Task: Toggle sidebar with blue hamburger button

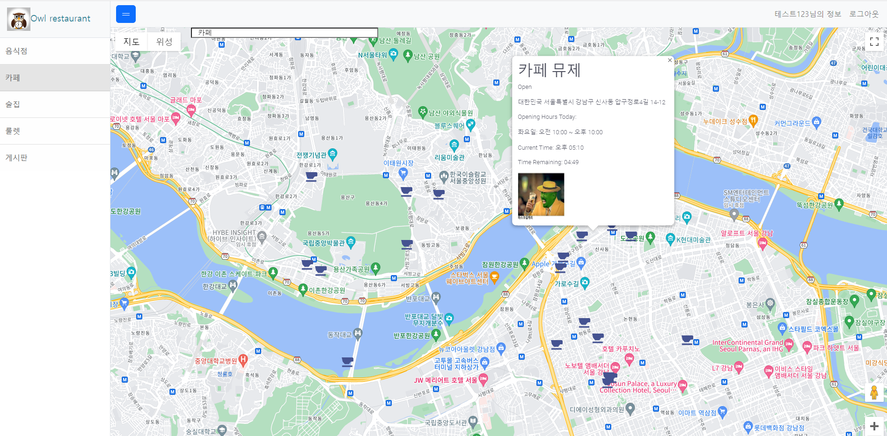Action: click(126, 14)
